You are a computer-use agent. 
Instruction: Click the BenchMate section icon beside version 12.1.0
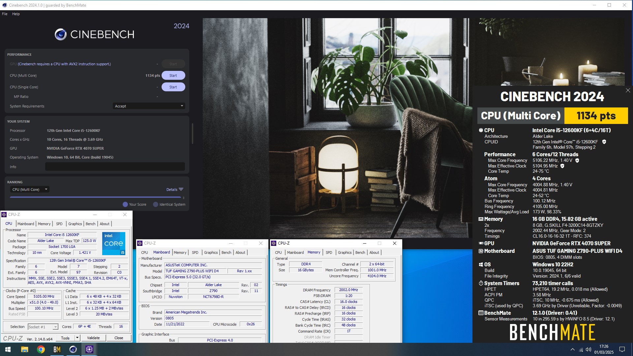(481, 313)
